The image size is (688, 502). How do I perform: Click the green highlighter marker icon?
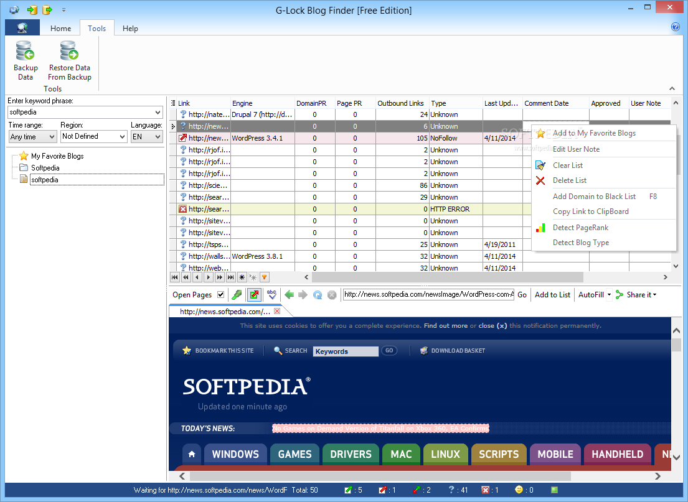click(x=237, y=295)
